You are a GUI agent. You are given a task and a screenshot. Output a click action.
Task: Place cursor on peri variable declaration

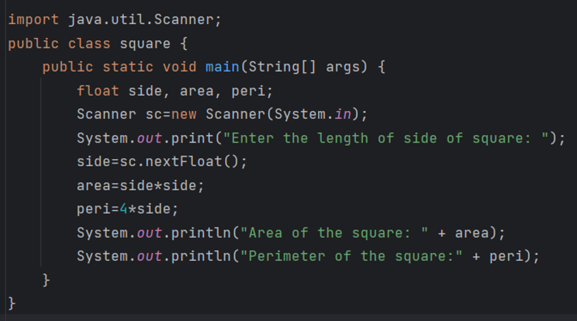(x=249, y=90)
